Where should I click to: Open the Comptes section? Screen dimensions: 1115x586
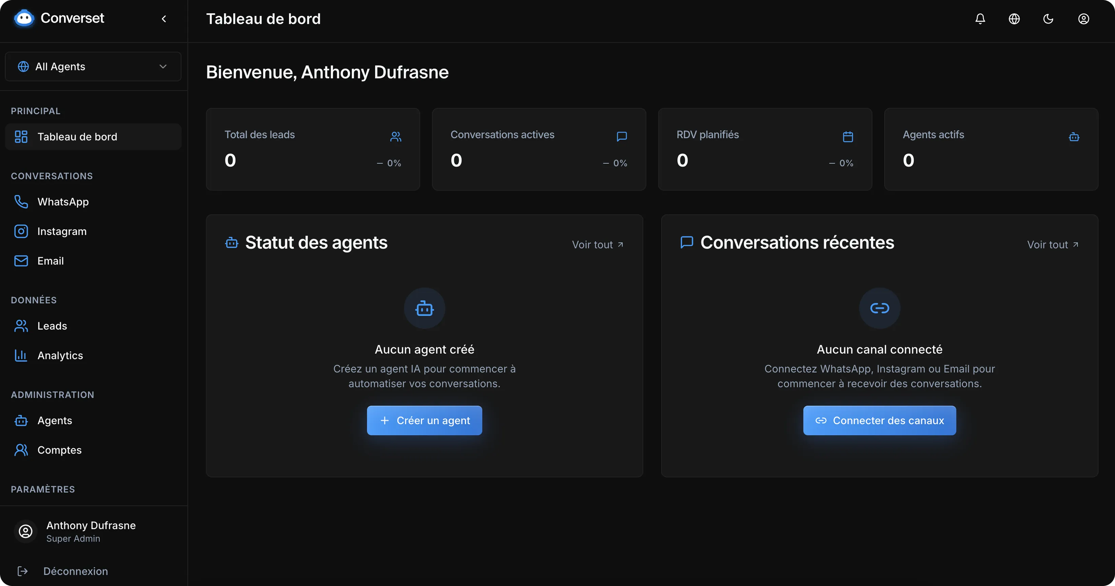(59, 450)
